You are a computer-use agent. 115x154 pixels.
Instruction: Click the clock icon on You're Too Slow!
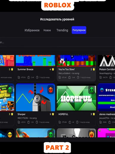(x=78, y=77)
